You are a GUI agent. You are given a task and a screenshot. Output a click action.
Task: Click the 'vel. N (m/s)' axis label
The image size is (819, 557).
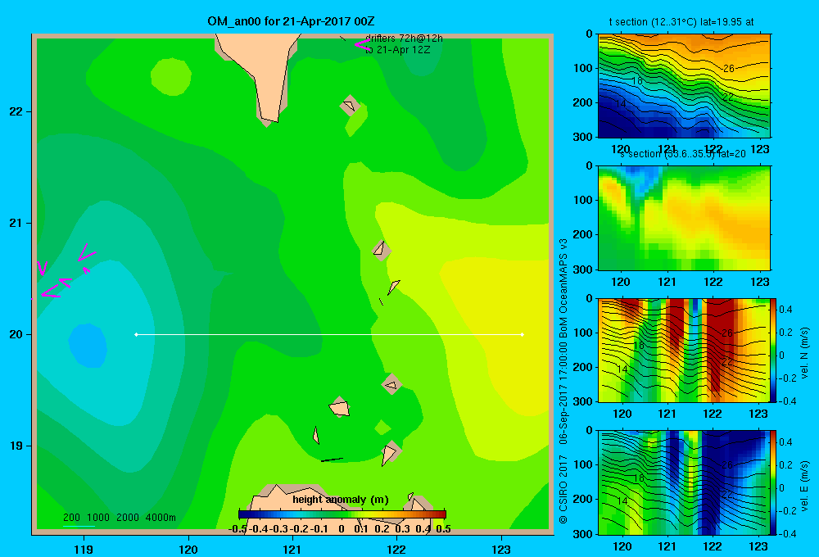[805, 353]
